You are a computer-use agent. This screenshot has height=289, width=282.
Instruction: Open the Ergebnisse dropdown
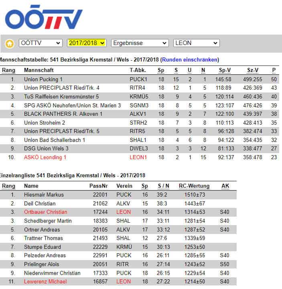[140, 43]
